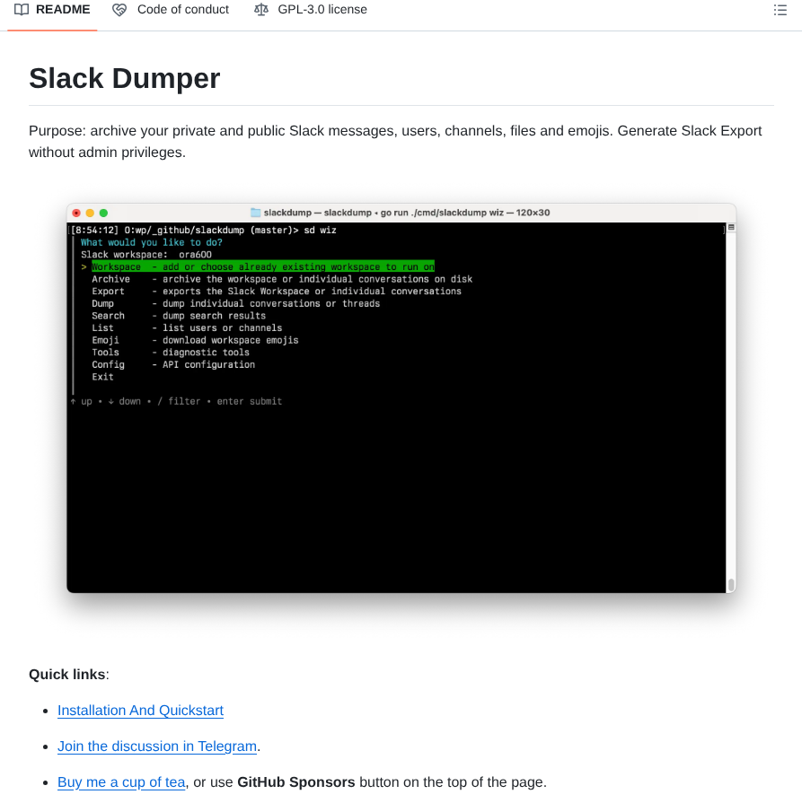Viewport: 802px width, 803px height.
Task: Click the terminal screenshot image
Action: point(401,397)
